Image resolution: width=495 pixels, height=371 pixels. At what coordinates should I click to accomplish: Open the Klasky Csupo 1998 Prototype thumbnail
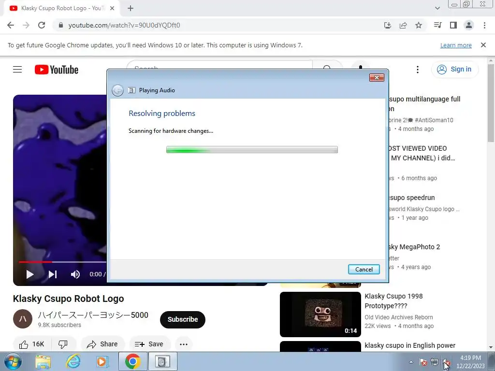tap(320, 314)
